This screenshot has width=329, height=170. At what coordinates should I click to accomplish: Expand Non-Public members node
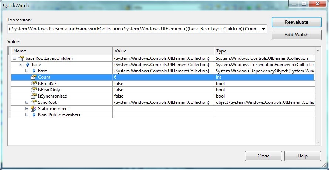point(27,115)
